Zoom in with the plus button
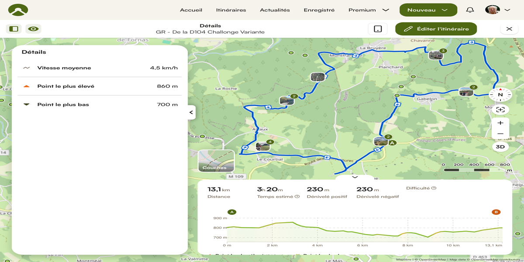 tap(500, 123)
